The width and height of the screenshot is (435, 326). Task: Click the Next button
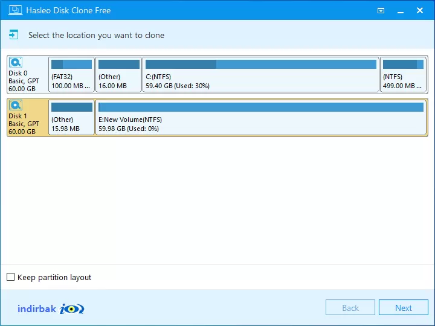click(x=404, y=307)
